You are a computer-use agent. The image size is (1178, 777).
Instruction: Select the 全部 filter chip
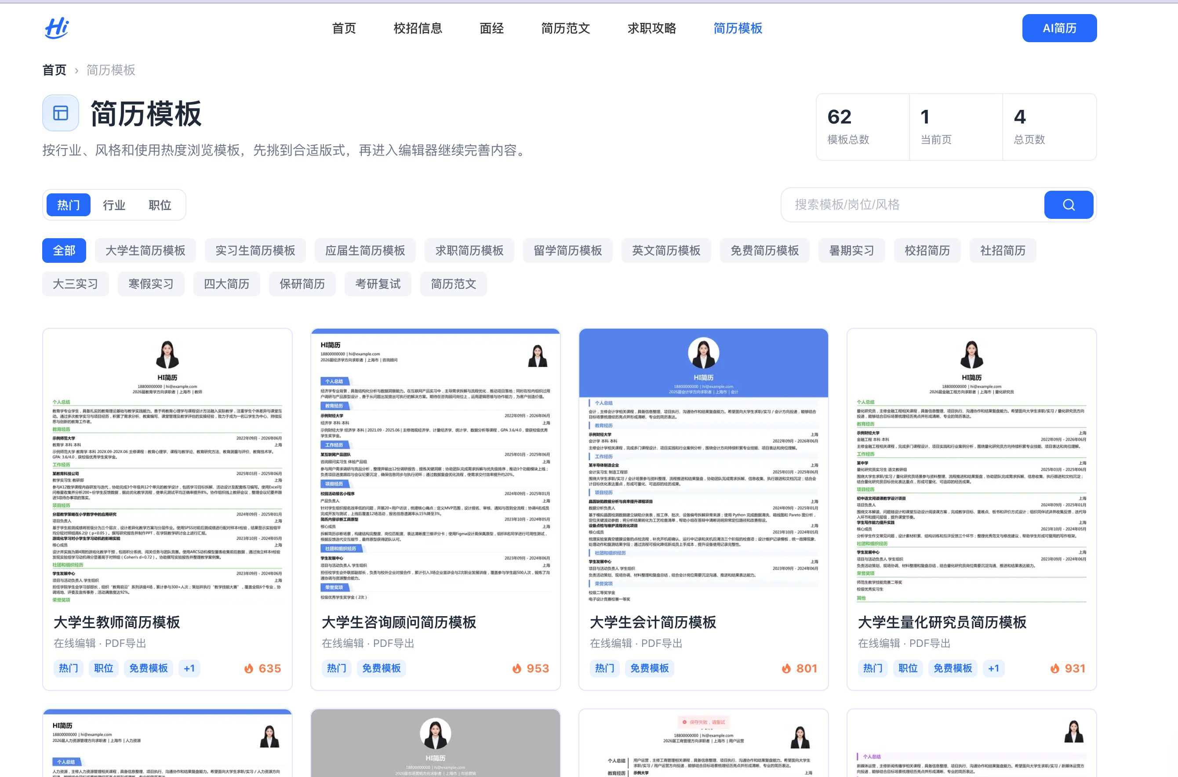click(64, 250)
